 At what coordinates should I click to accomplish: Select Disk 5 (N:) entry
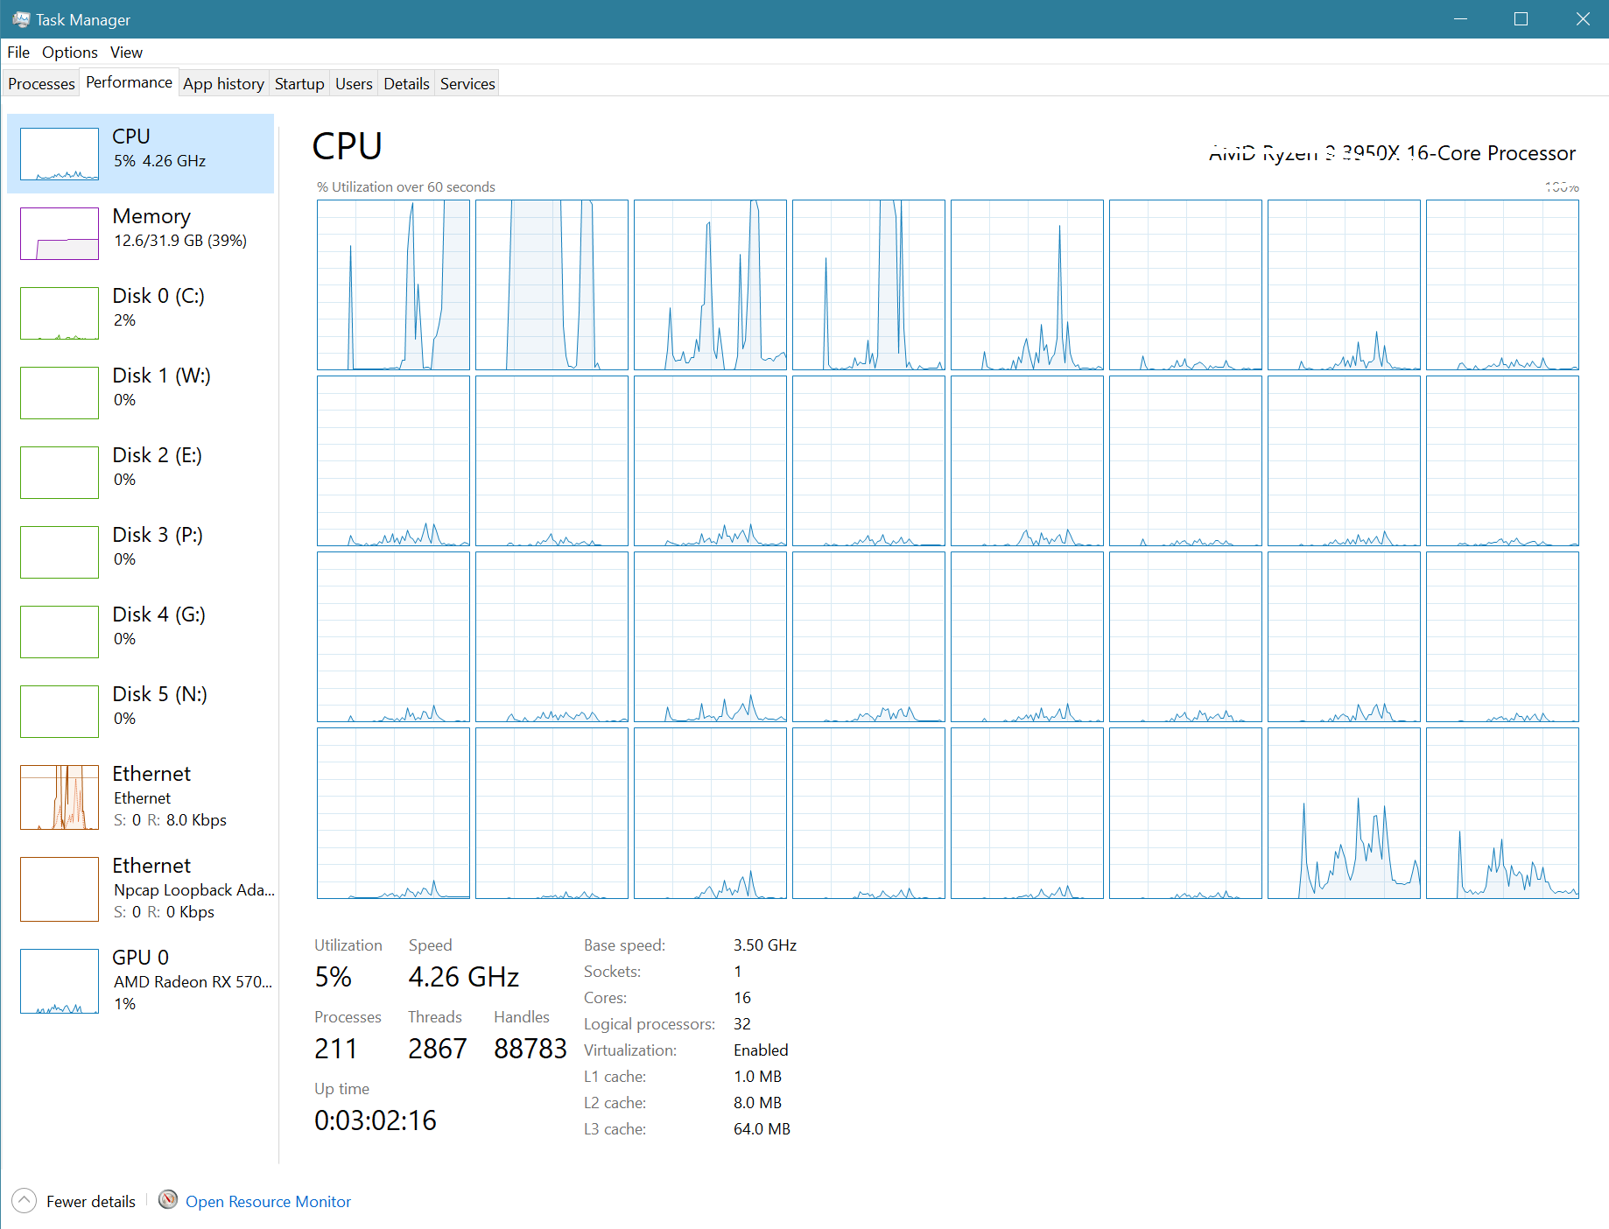point(140,711)
